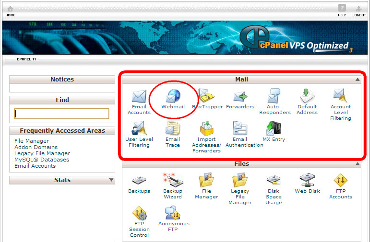Viewport: 370px width, 242px height.
Task: Log out using the Logout icon
Action: 359,11
